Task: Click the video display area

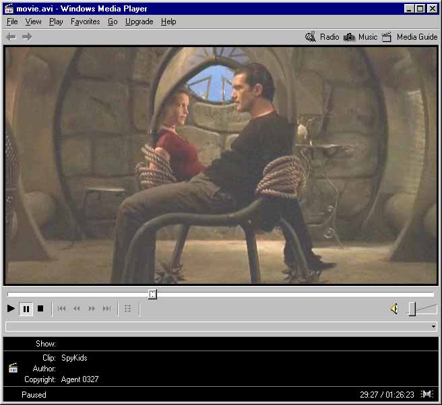Action: (221, 165)
